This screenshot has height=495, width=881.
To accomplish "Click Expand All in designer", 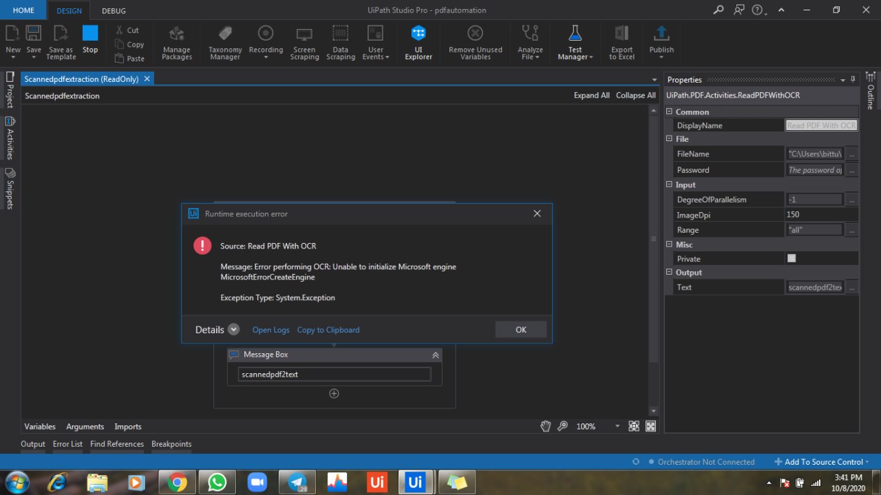I will pos(591,96).
